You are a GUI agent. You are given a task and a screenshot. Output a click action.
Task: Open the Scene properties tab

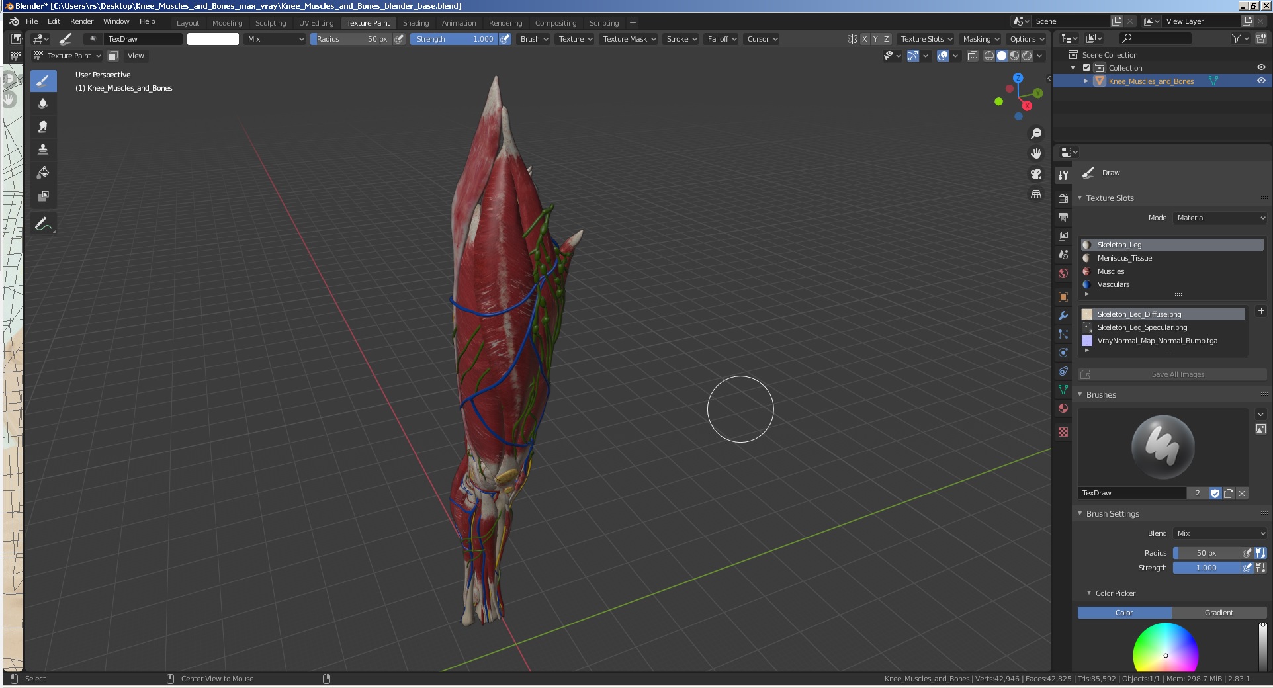1063,255
